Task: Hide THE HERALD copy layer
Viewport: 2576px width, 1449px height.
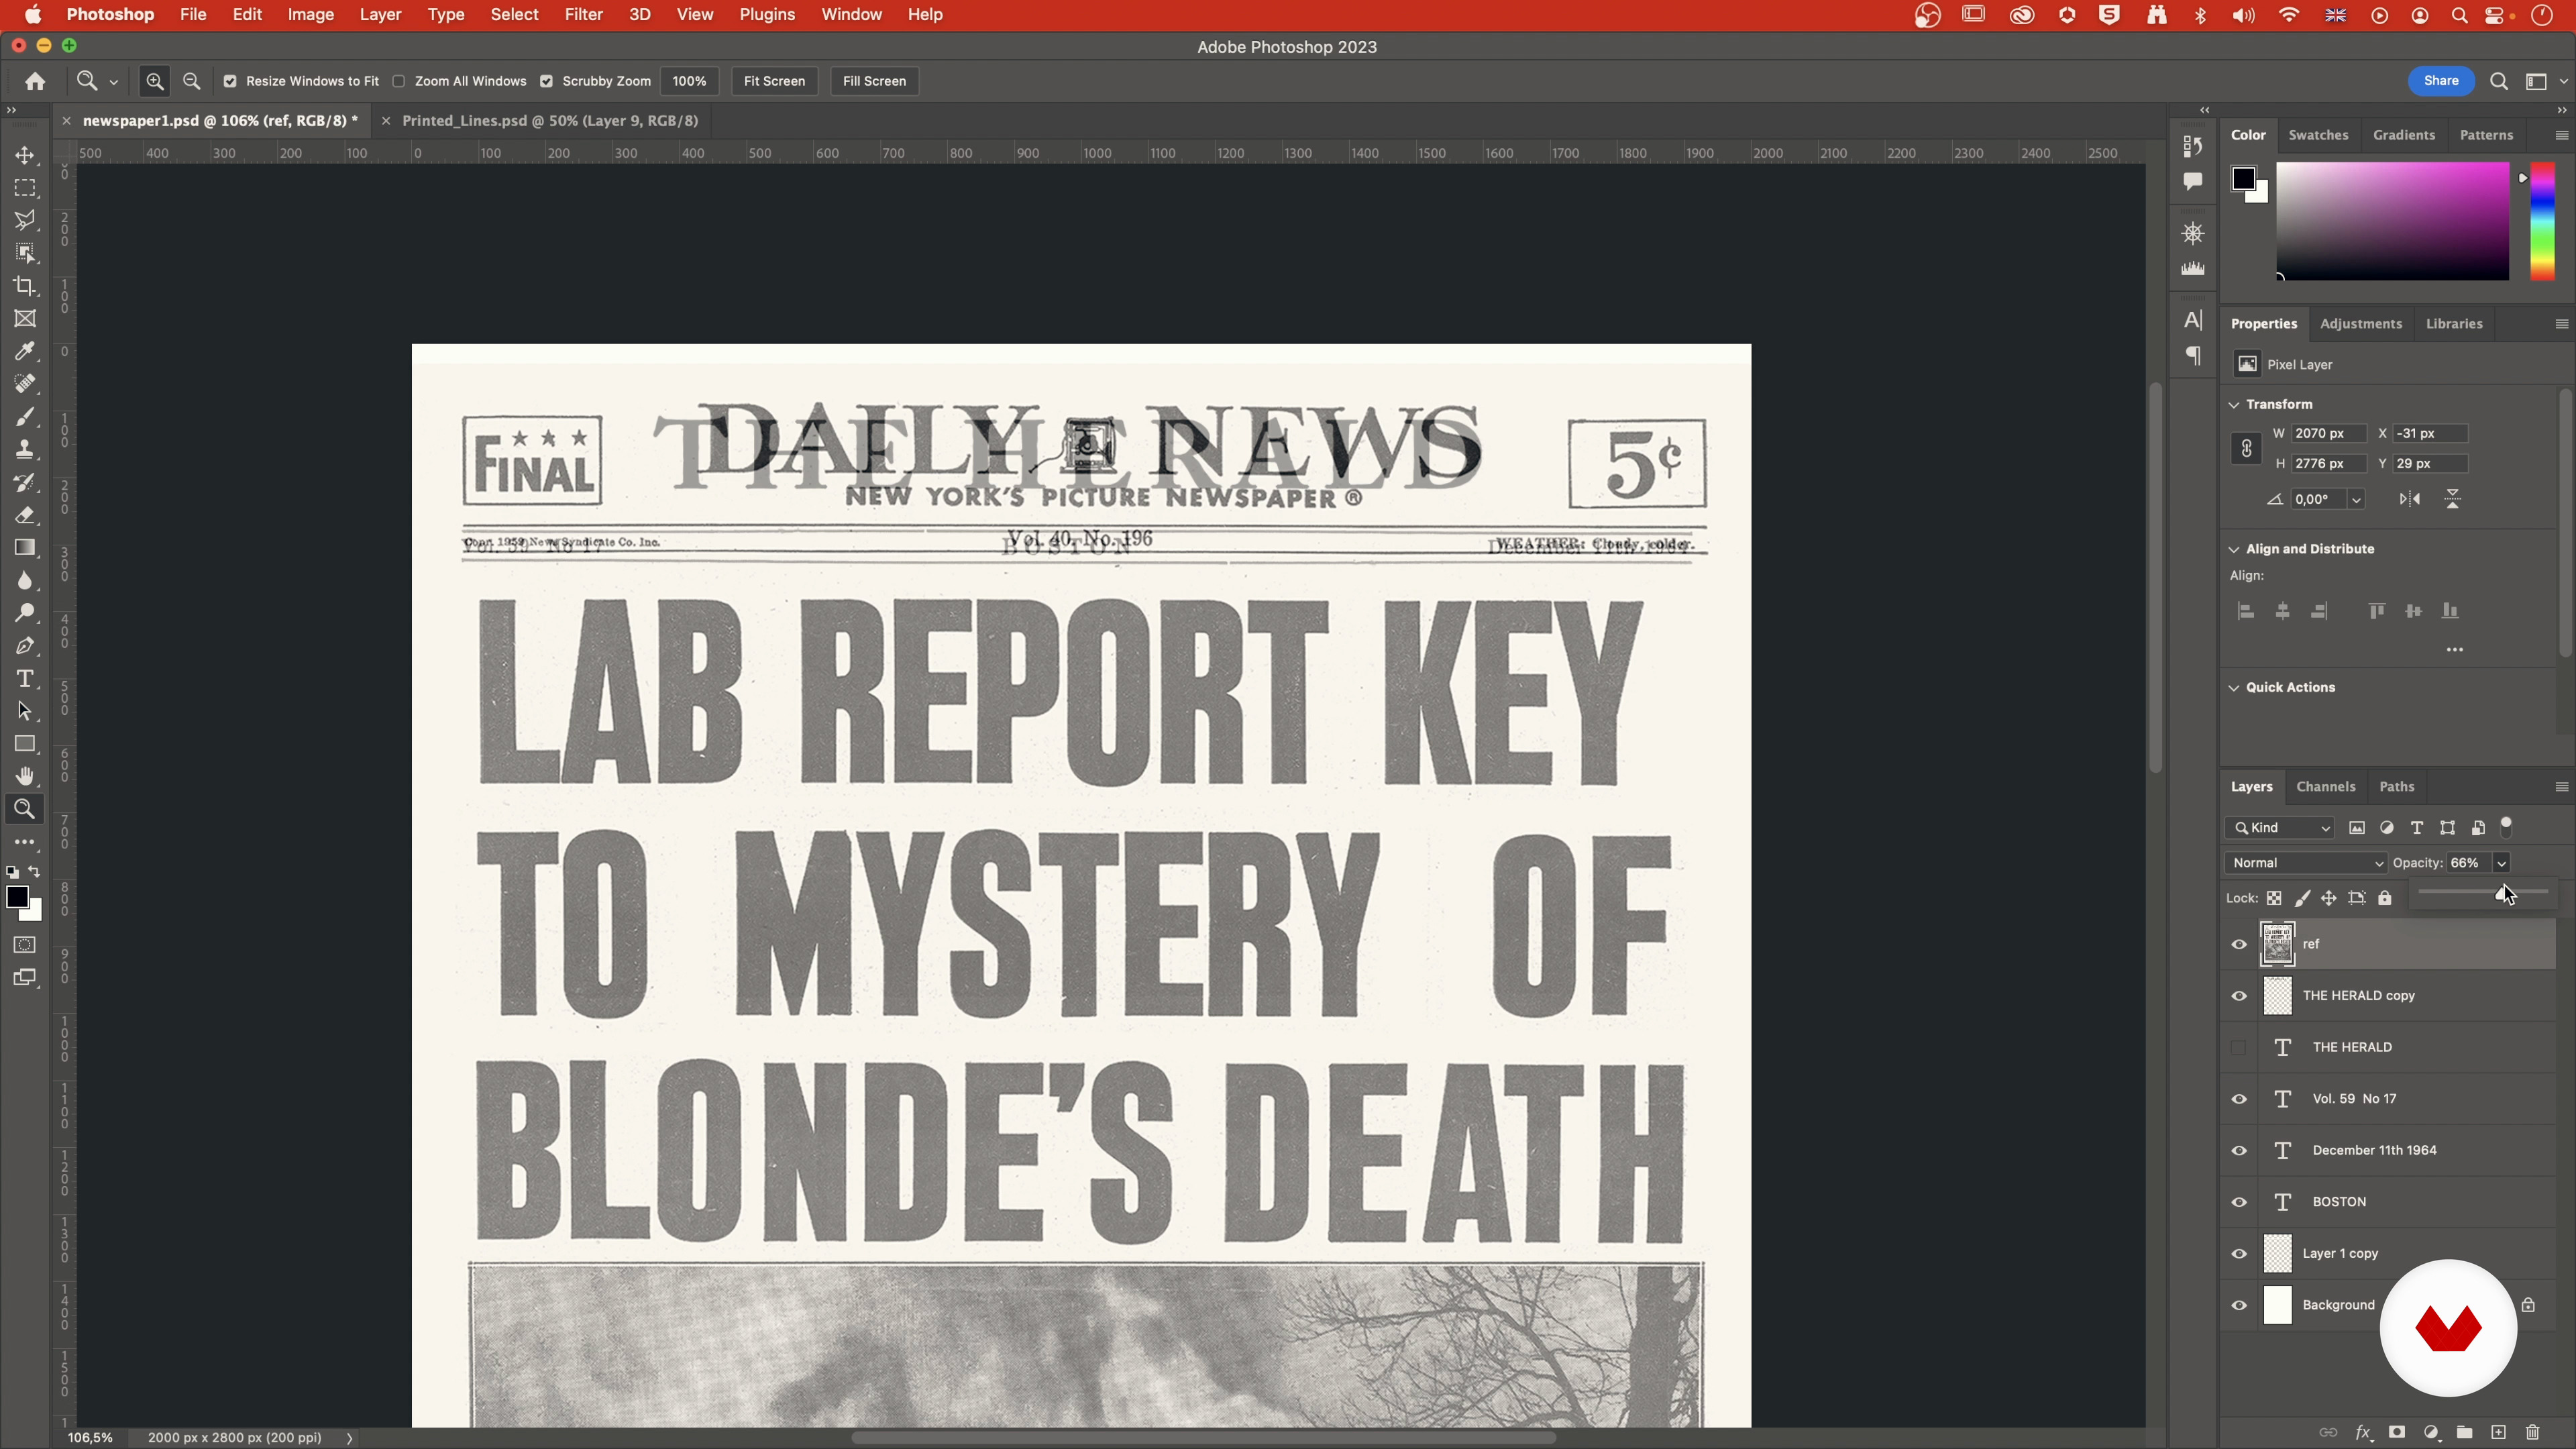Action: [2239, 996]
